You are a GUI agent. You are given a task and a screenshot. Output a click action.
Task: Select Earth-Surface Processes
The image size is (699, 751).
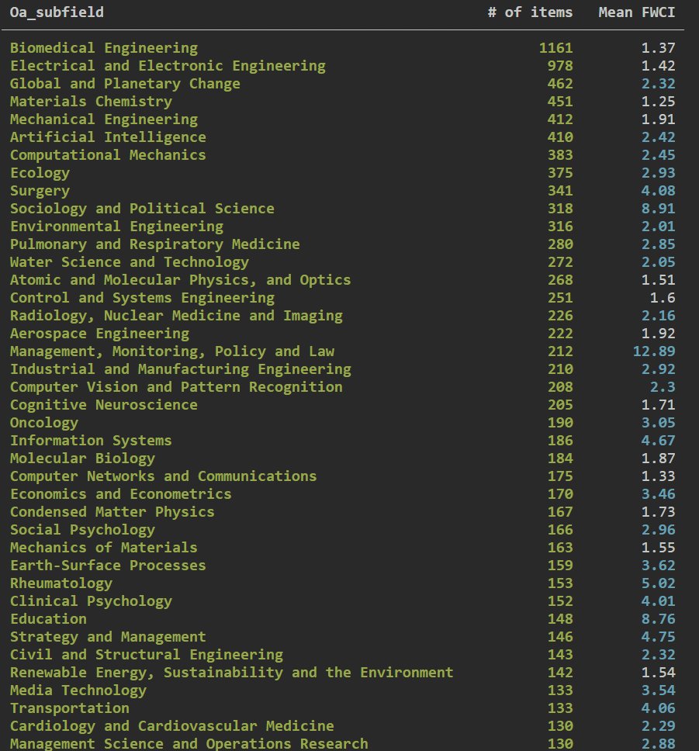tap(109, 565)
